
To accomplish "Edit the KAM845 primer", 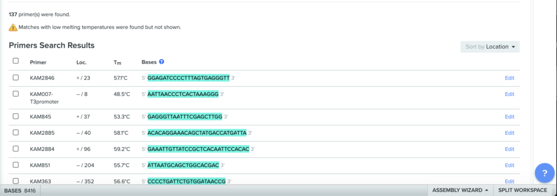I will pos(509,117).
